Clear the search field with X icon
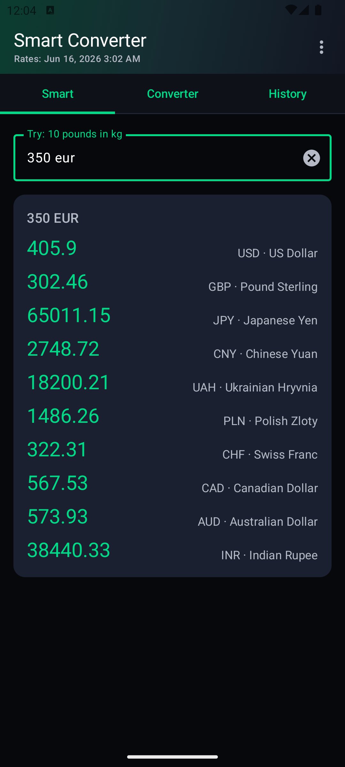 click(x=311, y=158)
